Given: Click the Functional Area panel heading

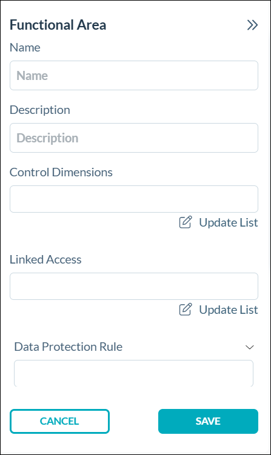Looking at the screenshot, I should pyautogui.click(x=58, y=25).
